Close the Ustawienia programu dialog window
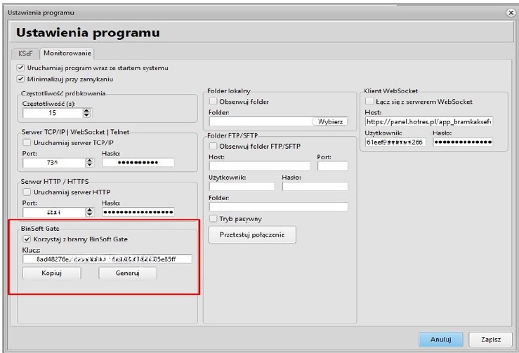Viewport: 519px width, 353px height. [x=510, y=13]
